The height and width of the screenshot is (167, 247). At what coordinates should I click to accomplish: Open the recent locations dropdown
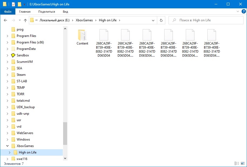tap(20, 20)
